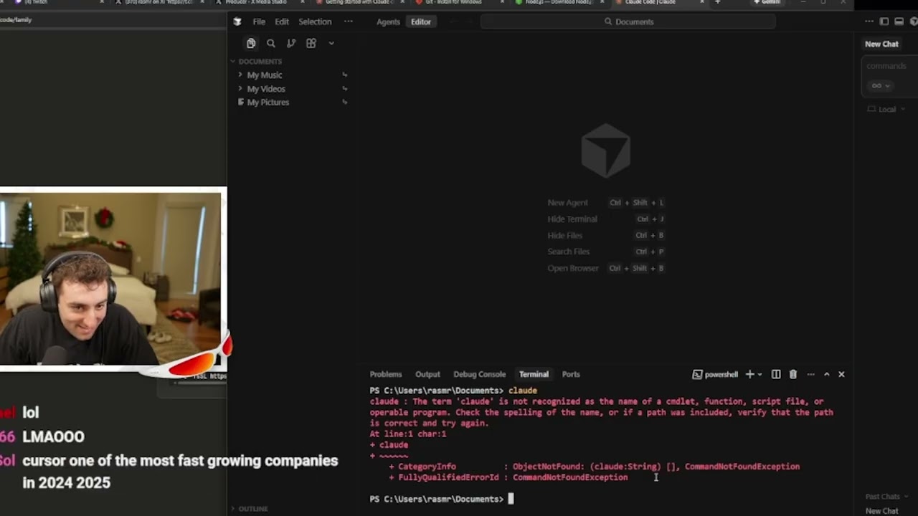Expand the OUTLINE section
This screenshot has width=918, height=516.
pyautogui.click(x=252, y=509)
